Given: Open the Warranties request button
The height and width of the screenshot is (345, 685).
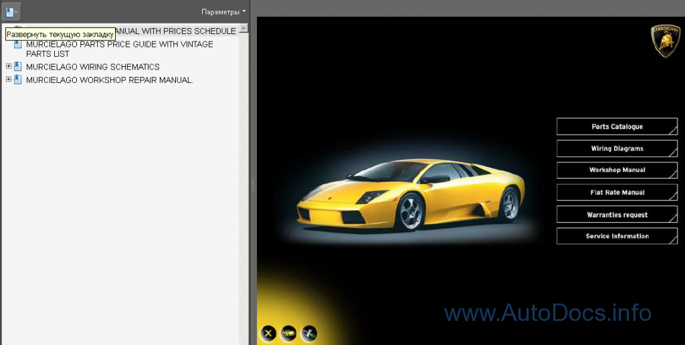Looking at the screenshot, I should click(x=617, y=215).
